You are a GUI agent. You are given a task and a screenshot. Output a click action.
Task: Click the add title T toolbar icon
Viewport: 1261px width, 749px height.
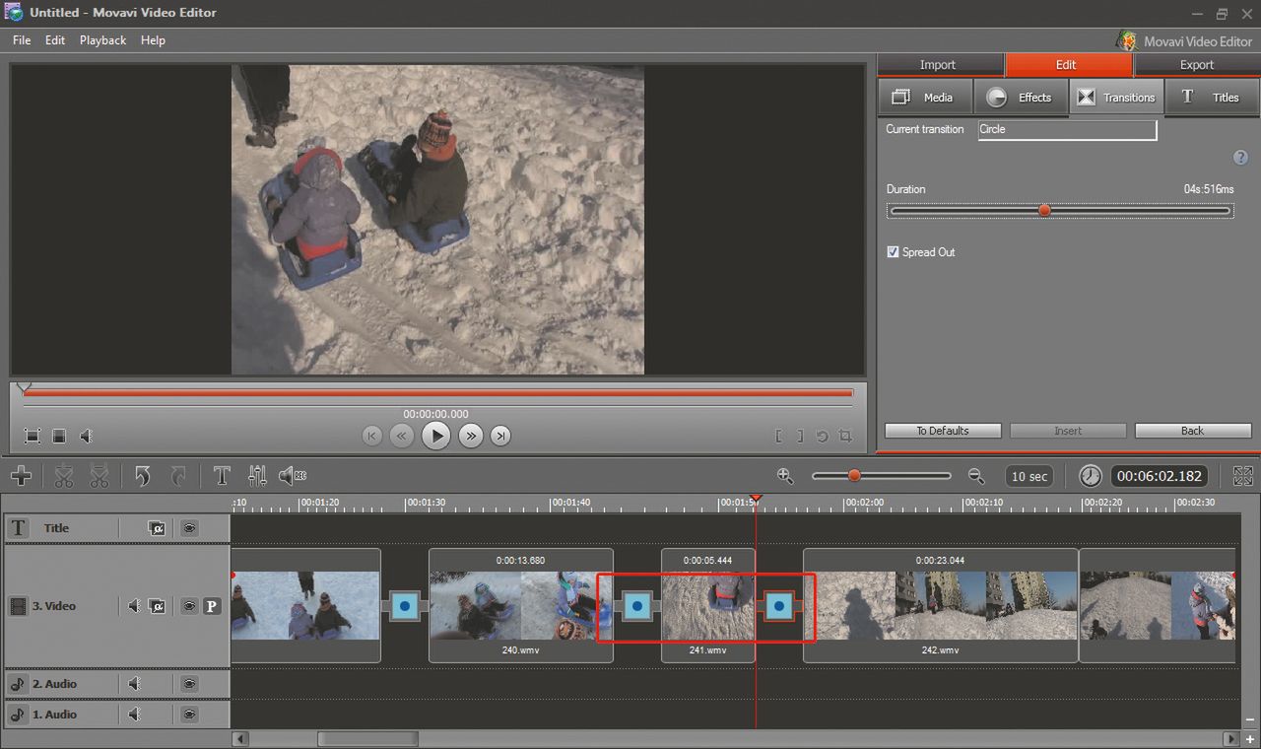(x=222, y=477)
